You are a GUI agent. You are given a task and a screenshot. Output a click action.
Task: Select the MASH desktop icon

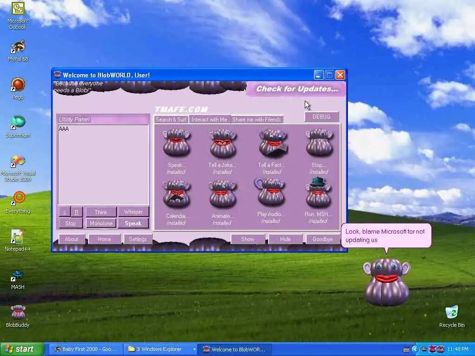pos(18,280)
